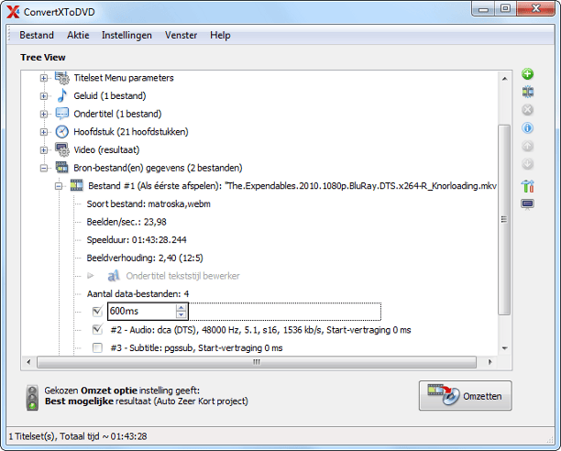Click the preview monitor icon
This screenshot has width=561, height=451.
point(527,204)
